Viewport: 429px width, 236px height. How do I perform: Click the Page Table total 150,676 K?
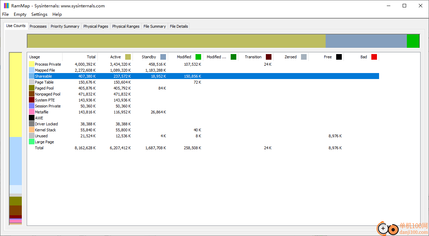point(87,82)
